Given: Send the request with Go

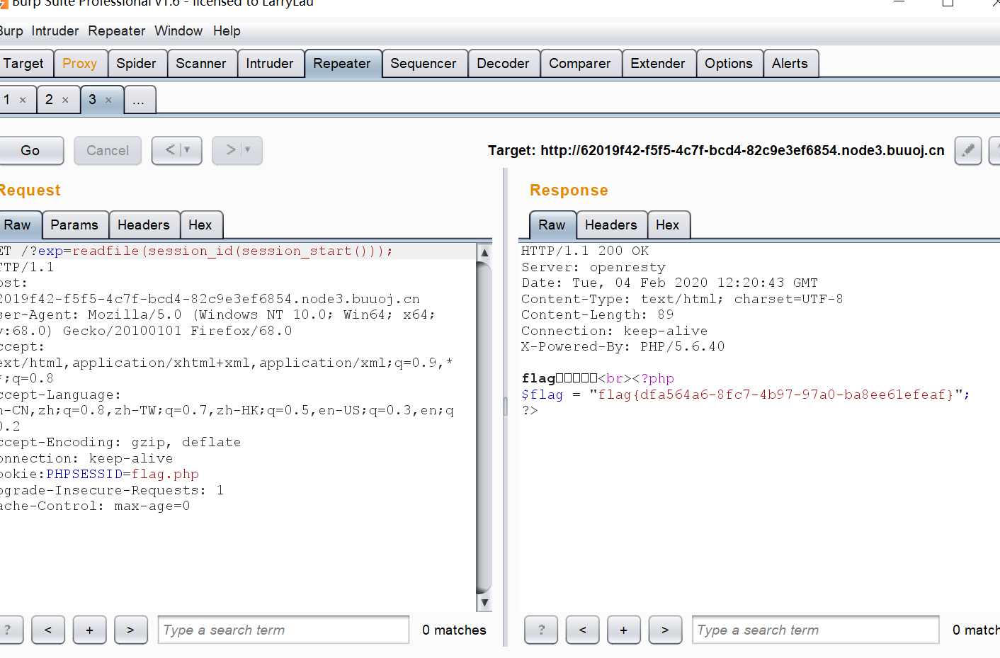Looking at the screenshot, I should [30, 150].
